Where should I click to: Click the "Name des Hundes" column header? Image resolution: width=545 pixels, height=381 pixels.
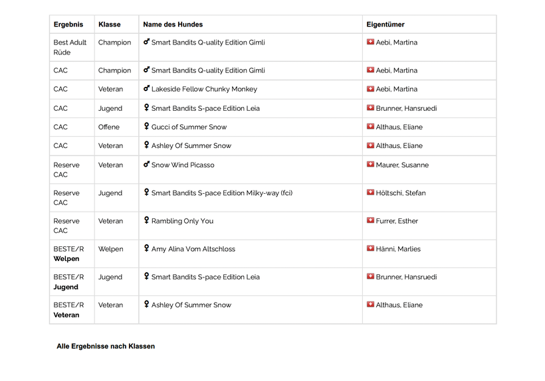click(x=173, y=25)
